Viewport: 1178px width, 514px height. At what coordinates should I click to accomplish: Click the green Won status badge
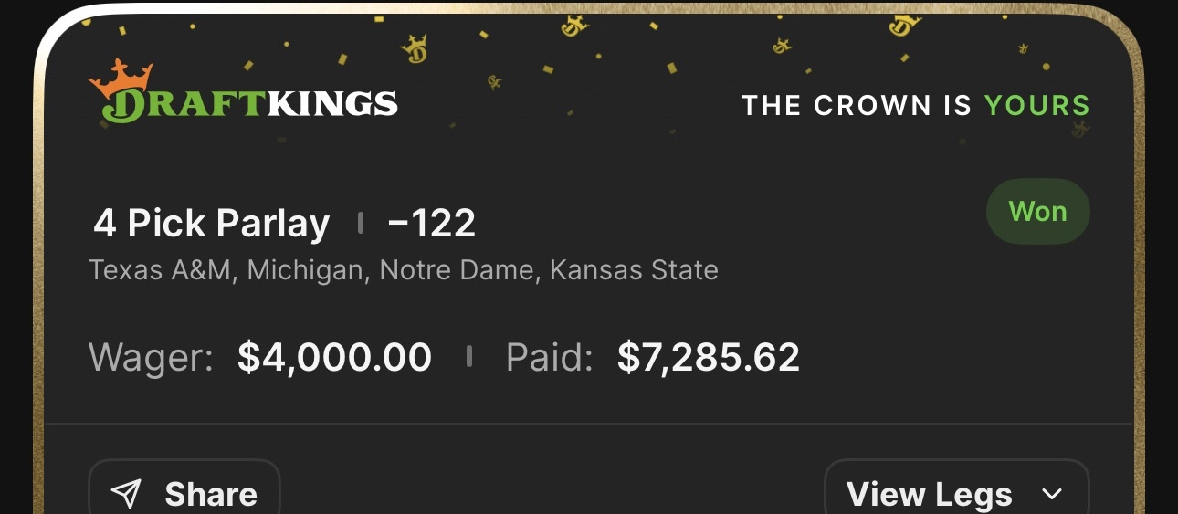coord(1037,212)
